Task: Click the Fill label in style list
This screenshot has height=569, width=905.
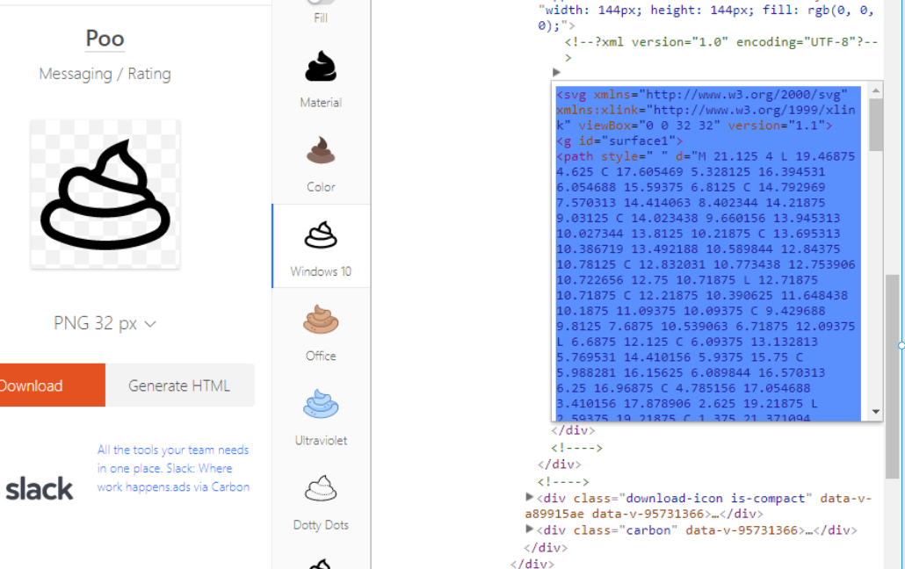Action: [x=321, y=18]
